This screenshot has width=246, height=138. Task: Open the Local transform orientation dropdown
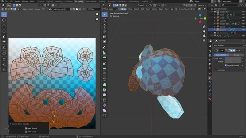(x=141, y=5)
